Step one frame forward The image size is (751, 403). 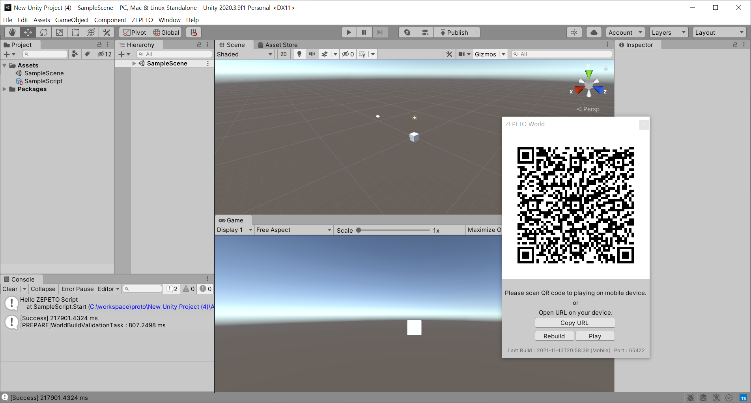(x=379, y=32)
